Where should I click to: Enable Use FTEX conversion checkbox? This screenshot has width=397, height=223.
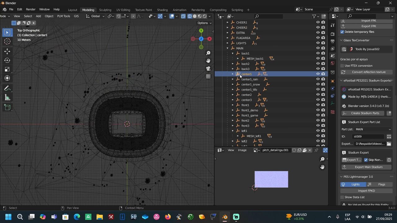click(342, 66)
